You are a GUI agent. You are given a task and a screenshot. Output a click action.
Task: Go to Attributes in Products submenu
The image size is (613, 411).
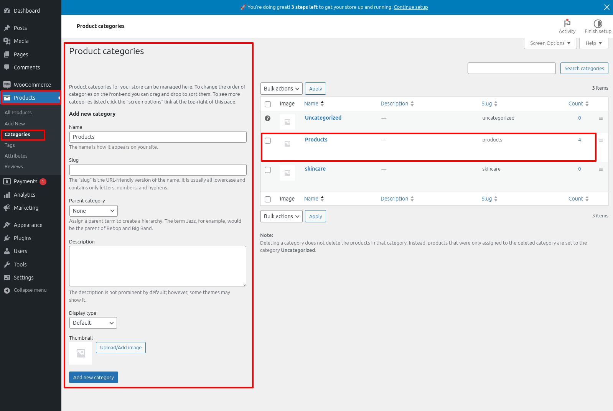16,156
